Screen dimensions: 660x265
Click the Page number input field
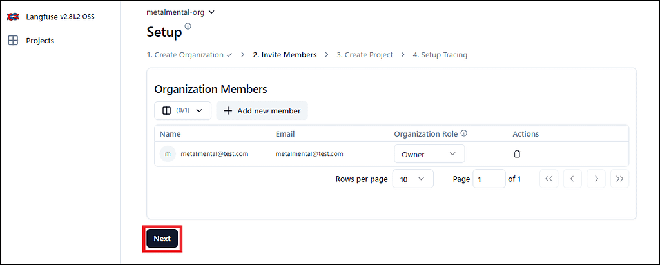(489, 179)
